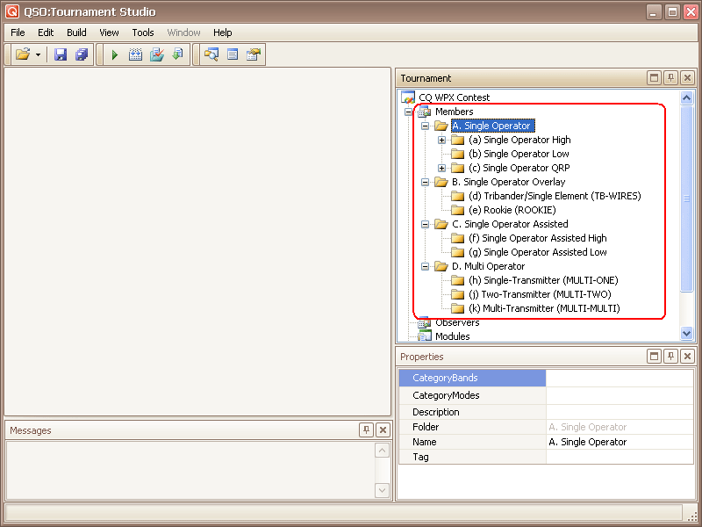This screenshot has width=702, height=527.
Task: Click the Tournament tree scroll down arrow
Action: click(x=687, y=334)
